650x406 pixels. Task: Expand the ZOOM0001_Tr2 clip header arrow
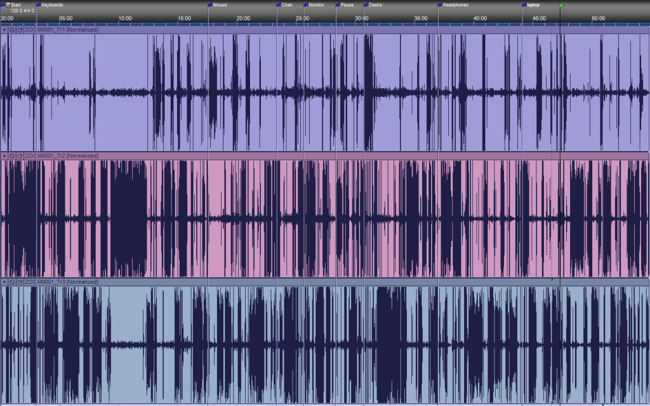(x=4, y=155)
